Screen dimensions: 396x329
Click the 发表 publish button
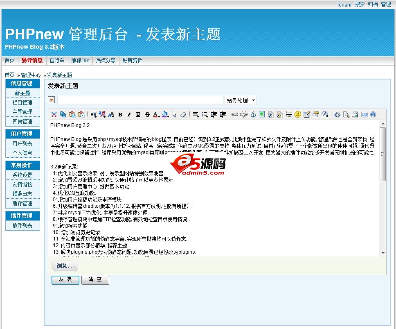coord(65,280)
